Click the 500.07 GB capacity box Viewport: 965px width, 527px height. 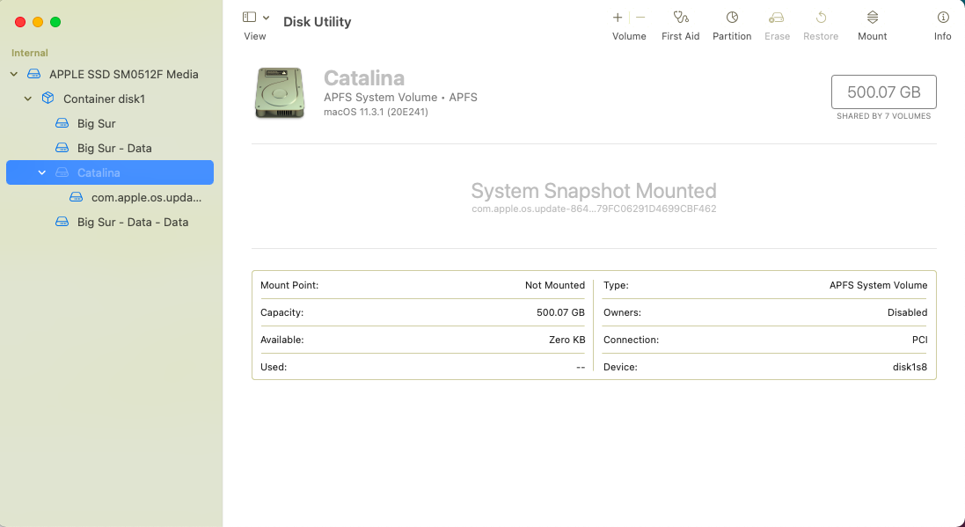click(884, 91)
